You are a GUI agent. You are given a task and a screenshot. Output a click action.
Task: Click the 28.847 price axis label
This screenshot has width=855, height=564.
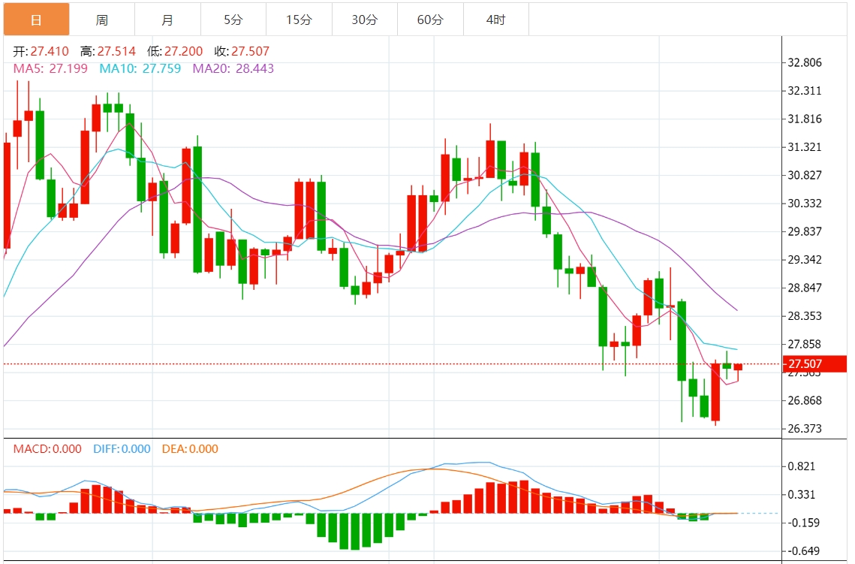click(x=805, y=288)
